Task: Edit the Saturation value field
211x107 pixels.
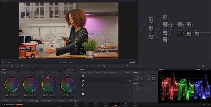Action: [x=50, y=101]
